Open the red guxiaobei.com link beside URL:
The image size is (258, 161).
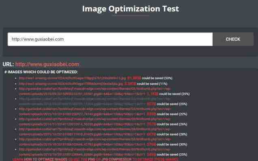click(47, 64)
